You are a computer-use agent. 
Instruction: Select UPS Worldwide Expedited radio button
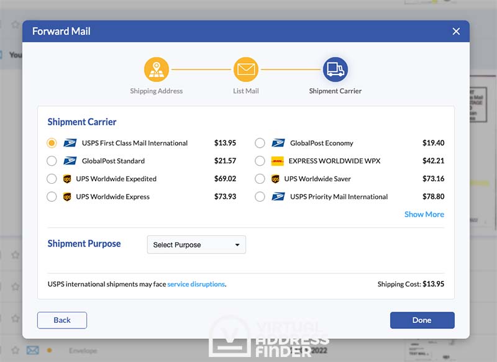point(52,179)
